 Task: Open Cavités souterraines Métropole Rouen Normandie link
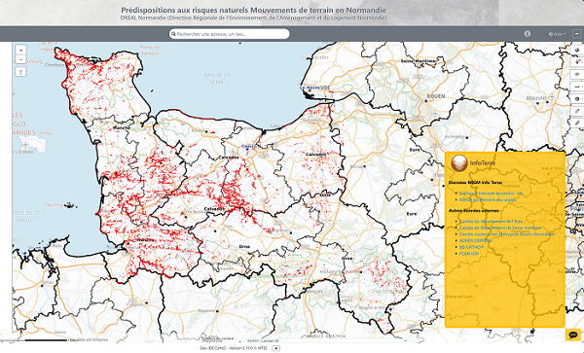point(507,234)
